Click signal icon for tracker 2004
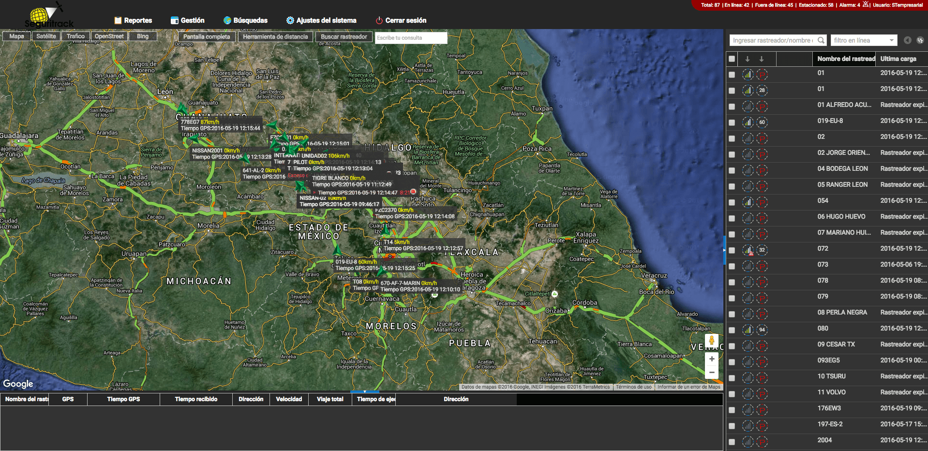The height and width of the screenshot is (451, 928). (x=748, y=442)
